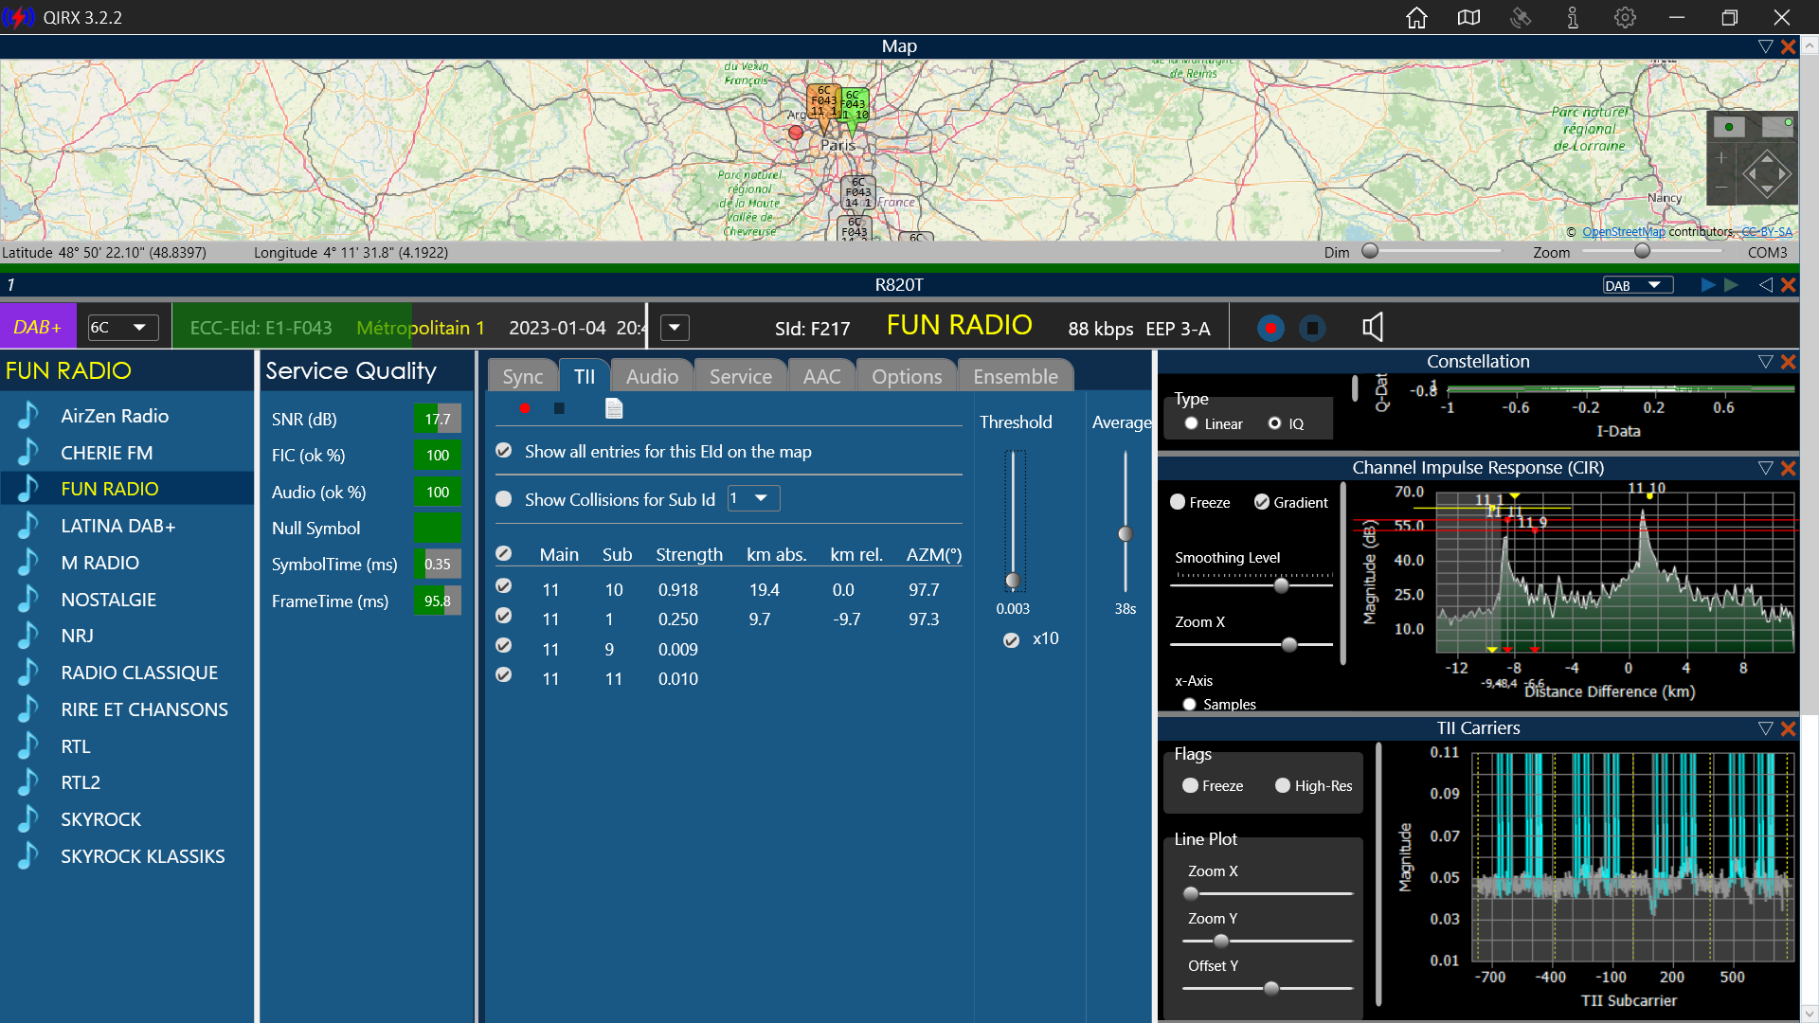Collapse the Constellation panel
Image resolution: width=1819 pixels, height=1023 pixels.
coord(1765,362)
